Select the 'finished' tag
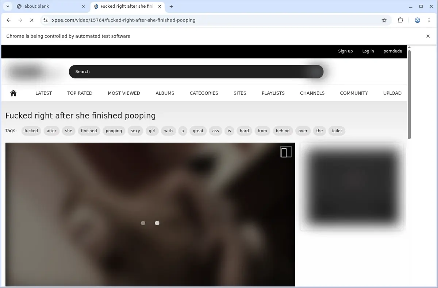 (89, 131)
